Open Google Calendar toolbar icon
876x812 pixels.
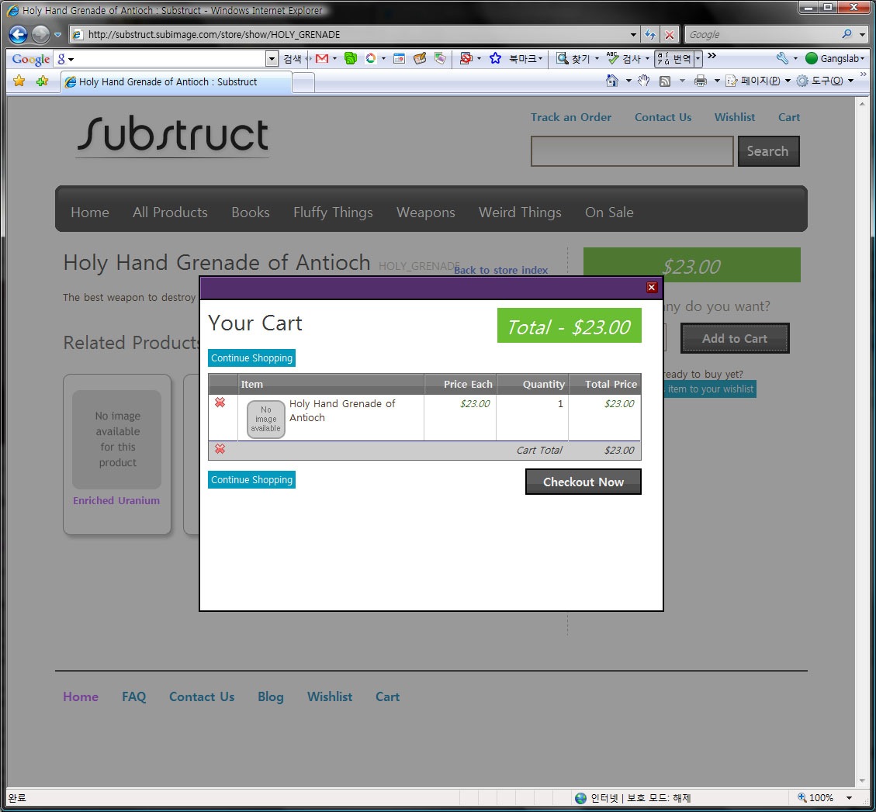pos(399,59)
